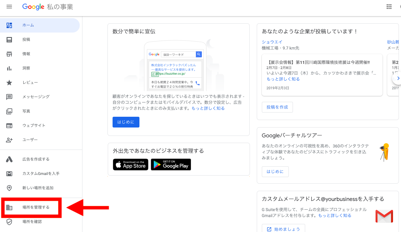Image resolution: width=401 pixels, height=232 pixels.
Task: Open 洞察 in the sidebar
Action: (40, 68)
